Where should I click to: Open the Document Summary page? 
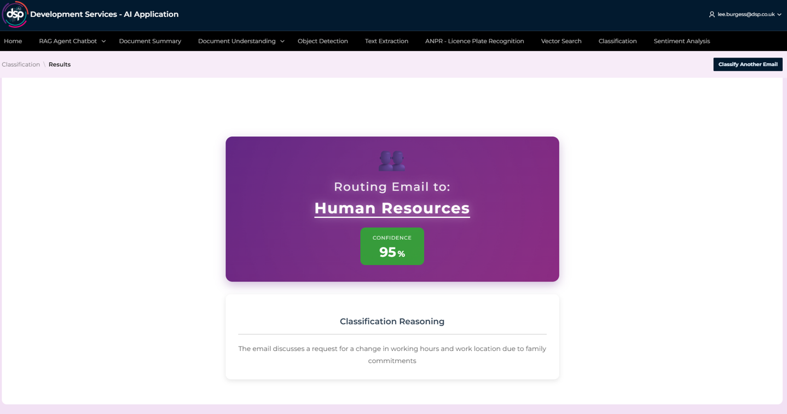150,41
